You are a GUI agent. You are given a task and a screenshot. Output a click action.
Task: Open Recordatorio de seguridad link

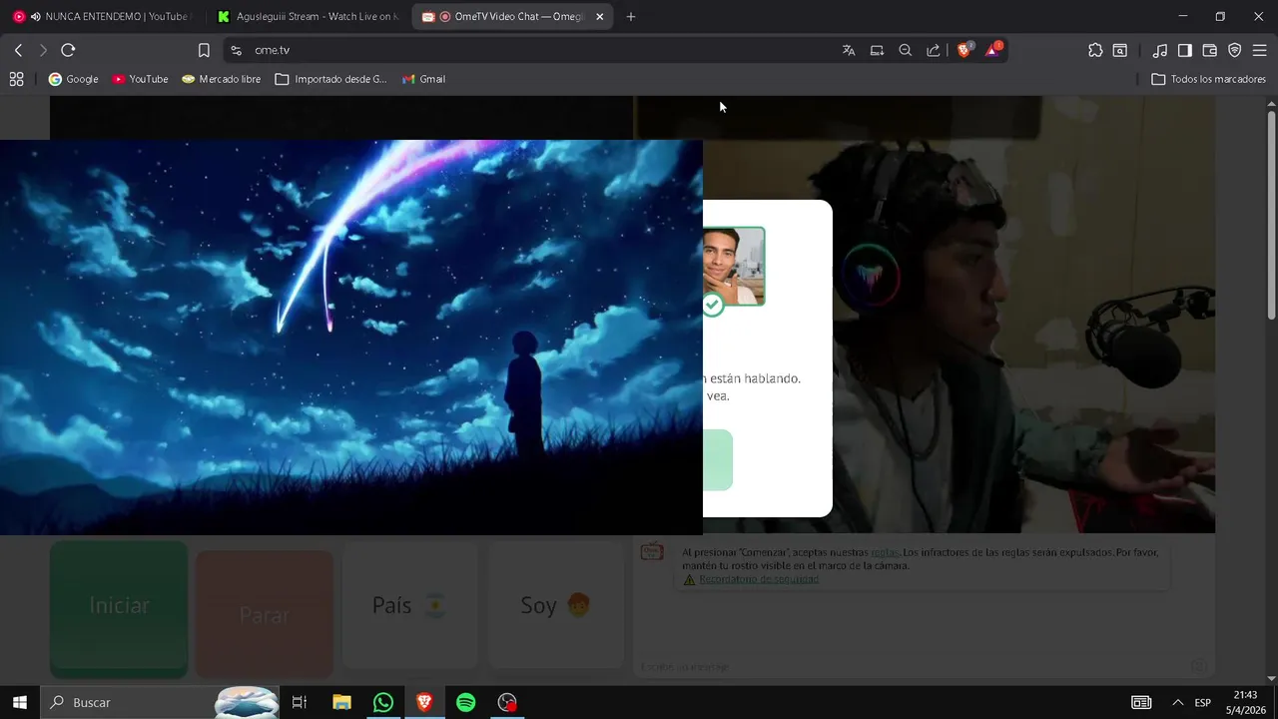(x=758, y=579)
